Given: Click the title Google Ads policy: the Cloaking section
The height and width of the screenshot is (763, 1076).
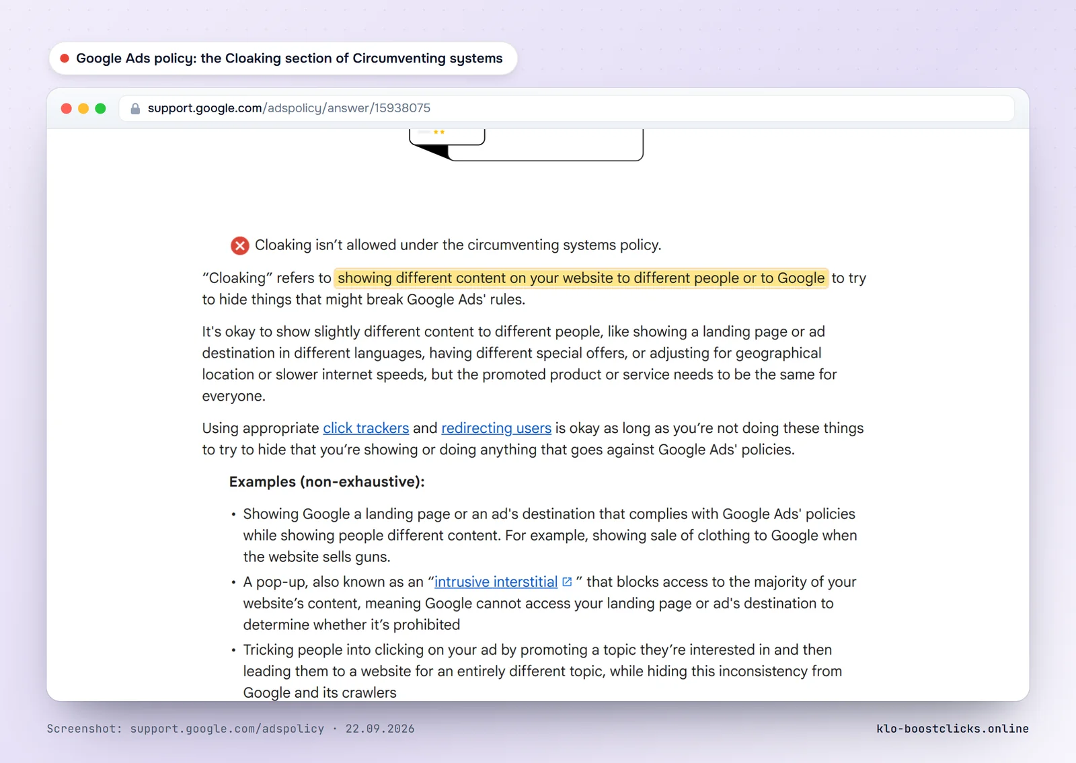Looking at the screenshot, I should (x=289, y=58).
